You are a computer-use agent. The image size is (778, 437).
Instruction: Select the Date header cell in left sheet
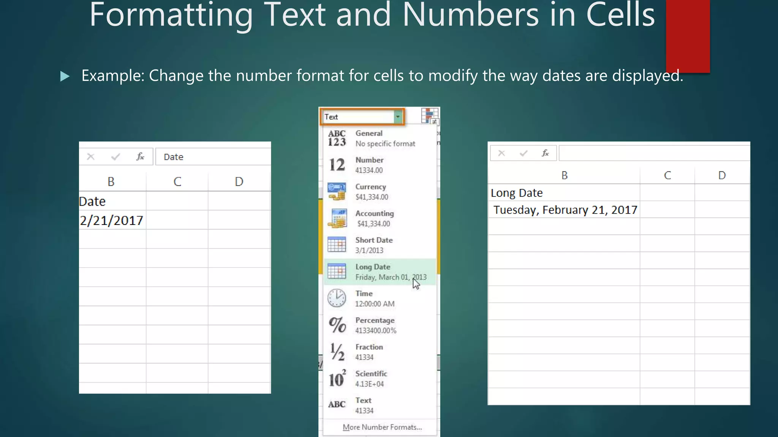(x=112, y=201)
